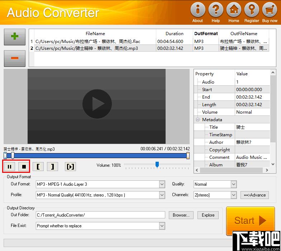Click the playback position thumb on timeline
Screen dimensions: 281x251
coord(13,156)
